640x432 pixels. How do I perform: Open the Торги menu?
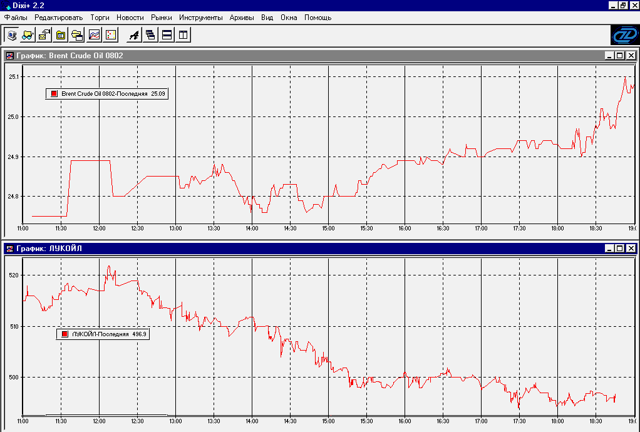[x=100, y=18]
